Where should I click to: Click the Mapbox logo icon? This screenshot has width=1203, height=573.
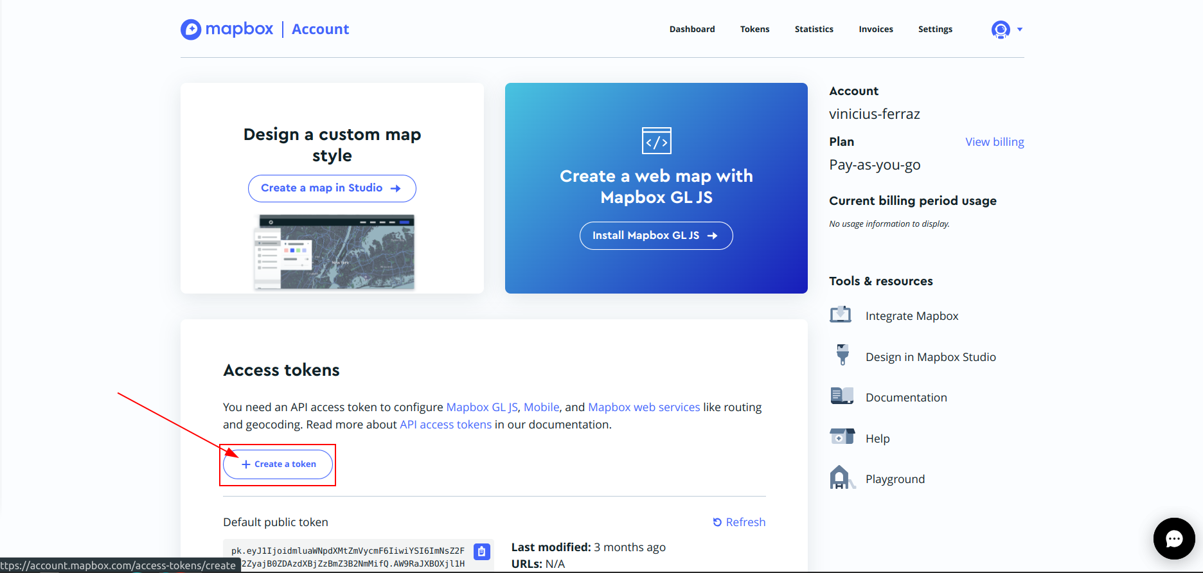(x=191, y=30)
